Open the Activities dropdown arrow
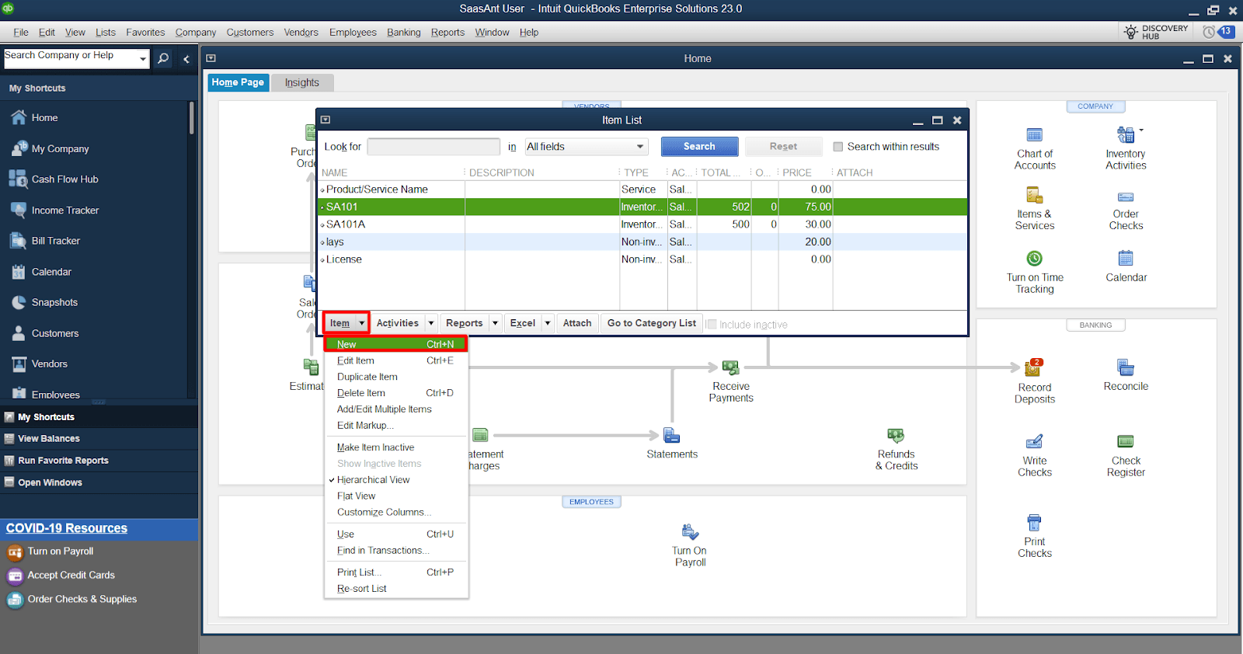Viewport: 1243px width, 654px height. coord(431,323)
